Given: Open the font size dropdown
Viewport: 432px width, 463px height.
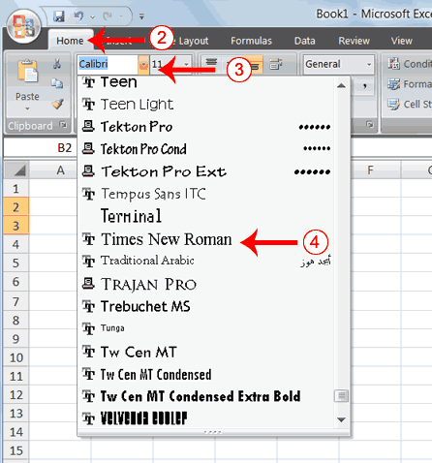Looking at the screenshot, I should pos(186,64).
